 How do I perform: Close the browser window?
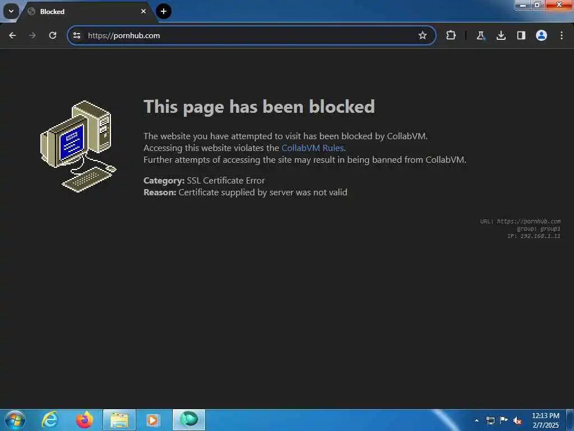click(559, 4)
